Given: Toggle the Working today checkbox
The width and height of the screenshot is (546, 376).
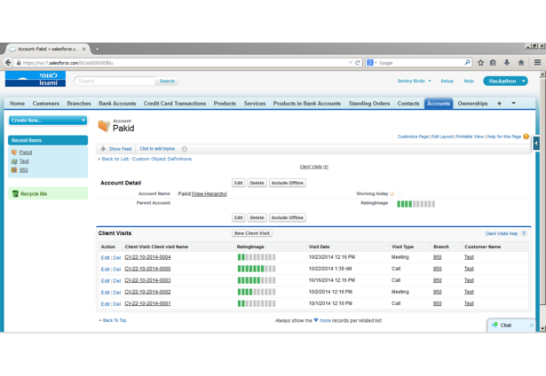Looking at the screenshot, I should click(400, 194).
